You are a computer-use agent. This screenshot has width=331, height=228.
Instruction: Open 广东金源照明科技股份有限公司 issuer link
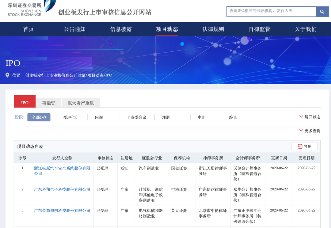pyautogui.click(x=62, y=211)
